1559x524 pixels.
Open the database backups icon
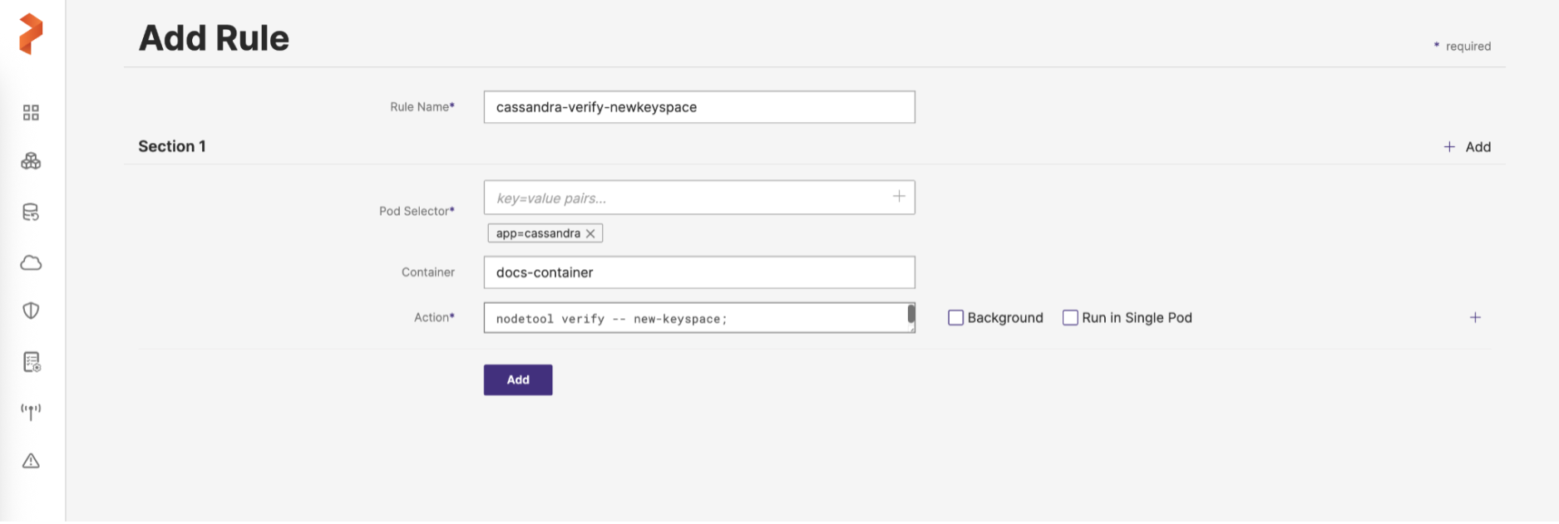point(31,213)
